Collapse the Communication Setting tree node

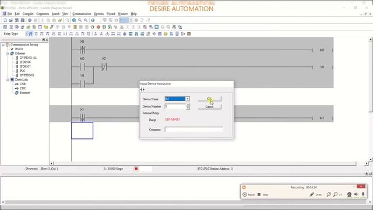click(x=3, y=45)
